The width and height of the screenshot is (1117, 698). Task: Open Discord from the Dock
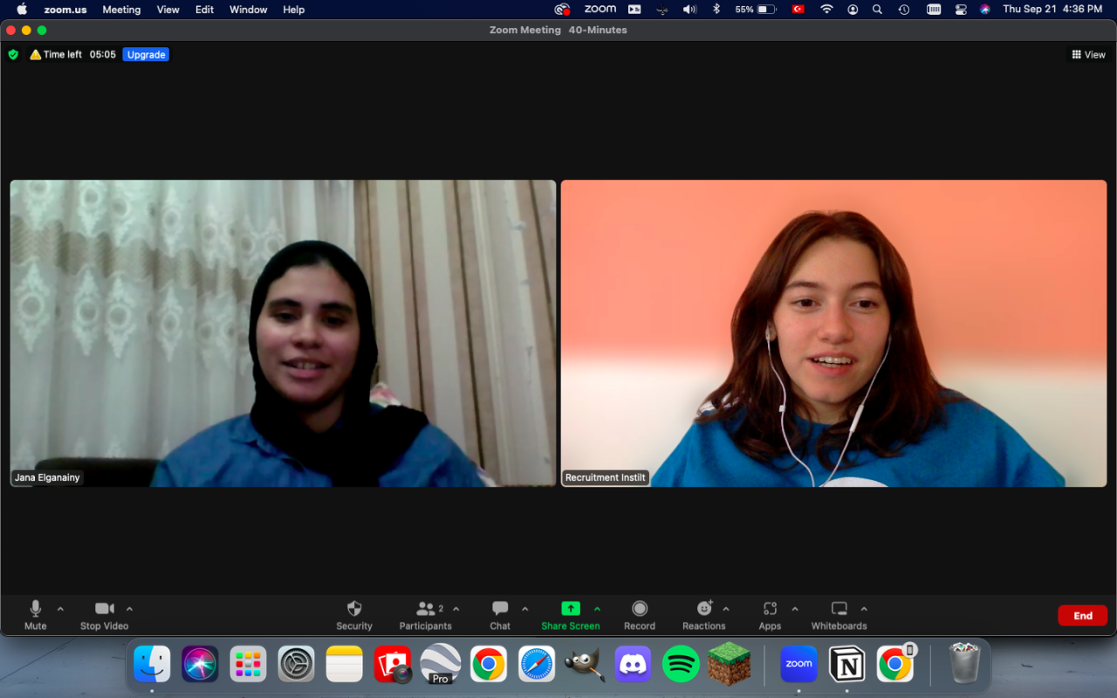pyautogui.click(x=634, y=665)
